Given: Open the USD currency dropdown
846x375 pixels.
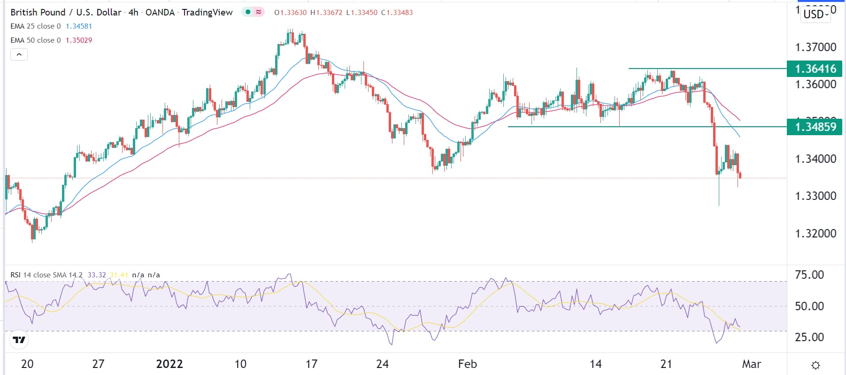Looking at the screenshot, I should coord(815,14).
